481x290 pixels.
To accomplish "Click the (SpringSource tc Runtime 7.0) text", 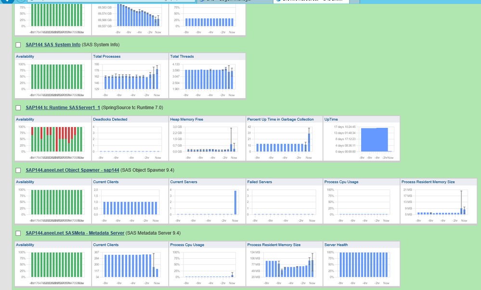I will click(x=132, y=108).
